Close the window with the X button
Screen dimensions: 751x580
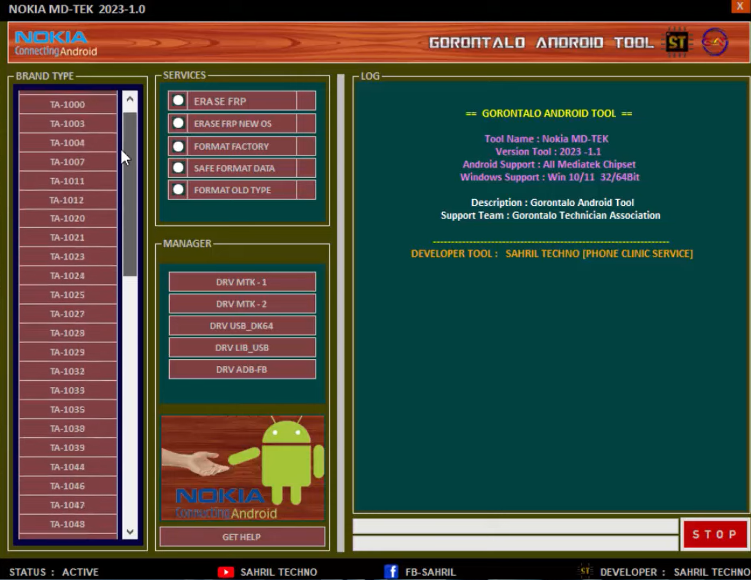click(x=740, y=6)
